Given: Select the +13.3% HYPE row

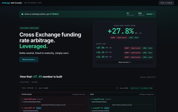Looking at the screenshot, I should 125,57.
